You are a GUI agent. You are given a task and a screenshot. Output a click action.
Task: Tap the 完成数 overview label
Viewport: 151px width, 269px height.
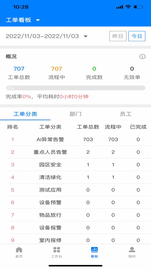coord(94,77)
